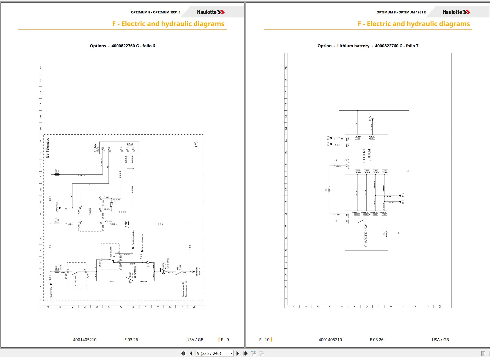Click 'E 03.26' in the left page footer

click(131, 340)
